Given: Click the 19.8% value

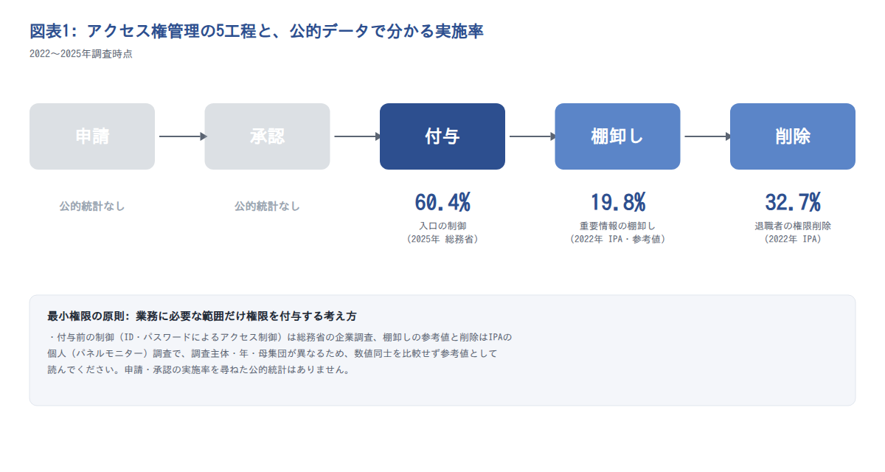Looking at the screenshot, I should tap(617, 201).
